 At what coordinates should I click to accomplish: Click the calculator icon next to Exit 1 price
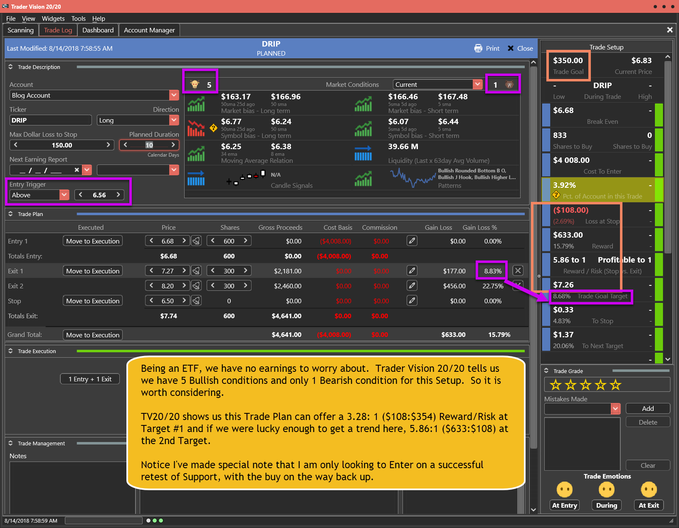196,271
